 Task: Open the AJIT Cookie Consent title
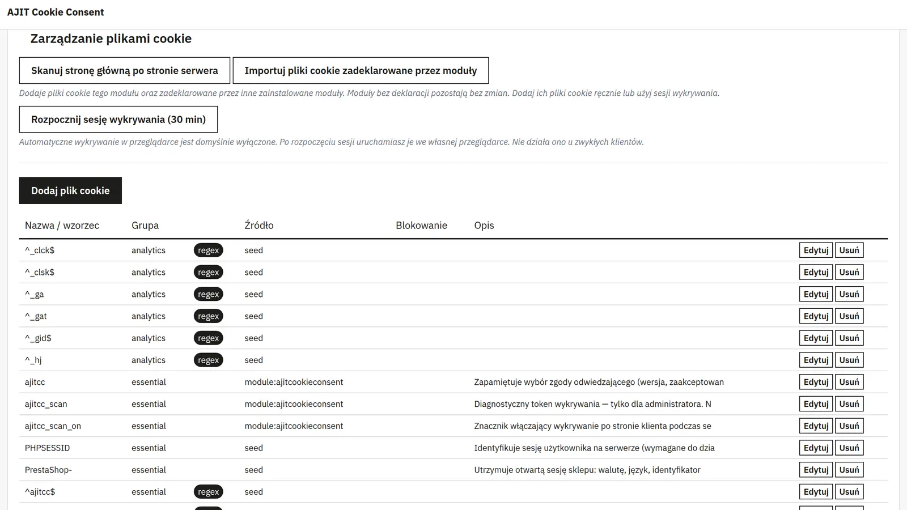[56, 12]
